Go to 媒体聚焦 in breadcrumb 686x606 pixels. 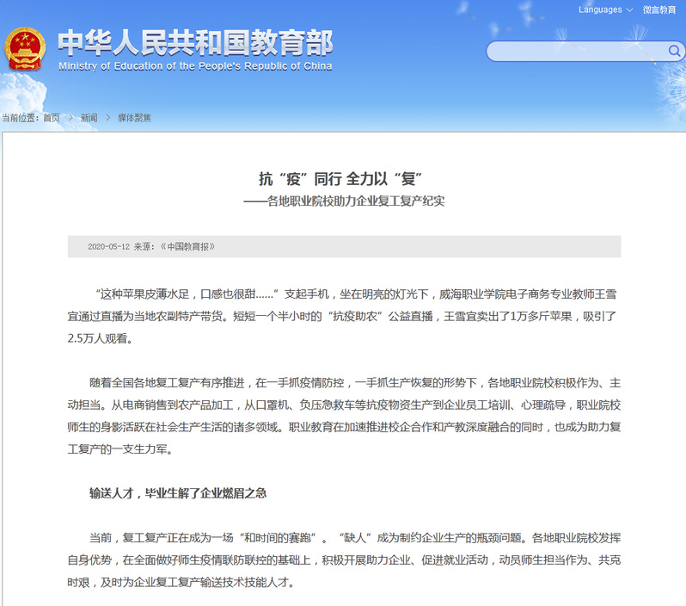tap(134, 117)
